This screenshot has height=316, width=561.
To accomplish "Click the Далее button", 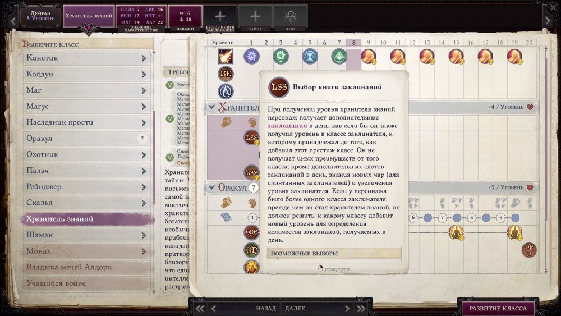I will tap(295, 308).
